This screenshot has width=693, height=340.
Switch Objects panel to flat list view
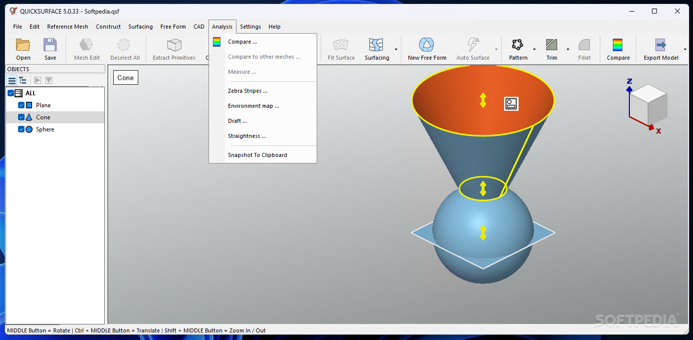click(12, 80)
